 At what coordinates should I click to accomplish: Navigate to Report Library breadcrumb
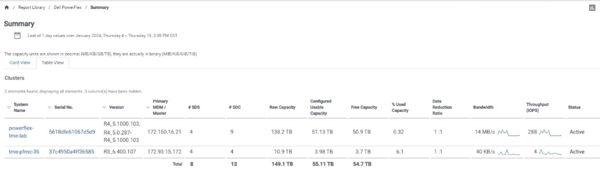coord(31,7)
